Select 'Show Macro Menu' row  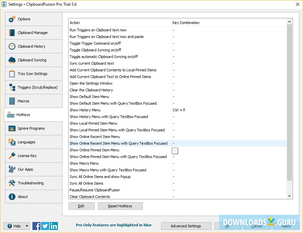click(177, 163)
